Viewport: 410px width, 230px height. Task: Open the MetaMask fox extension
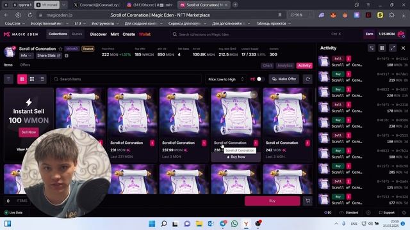[x=333, y=15]
